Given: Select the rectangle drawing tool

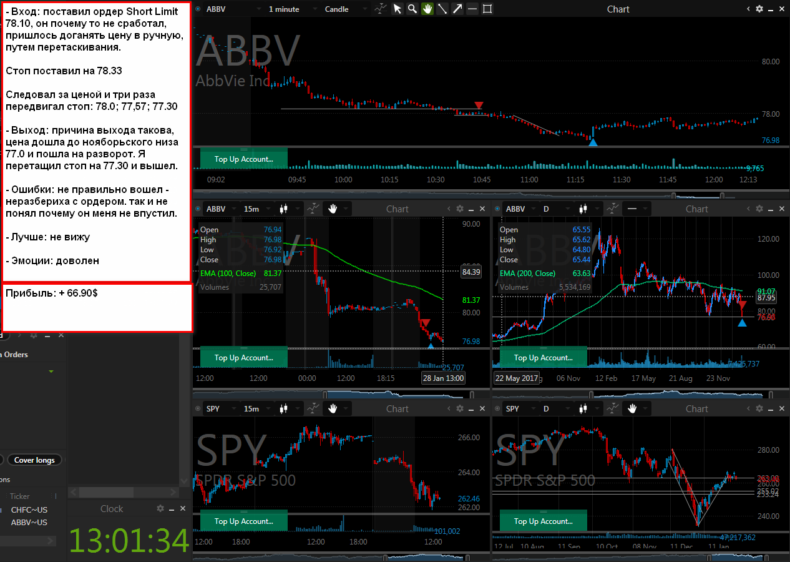Looking at the screenshot, I should [x=487, y=9].
